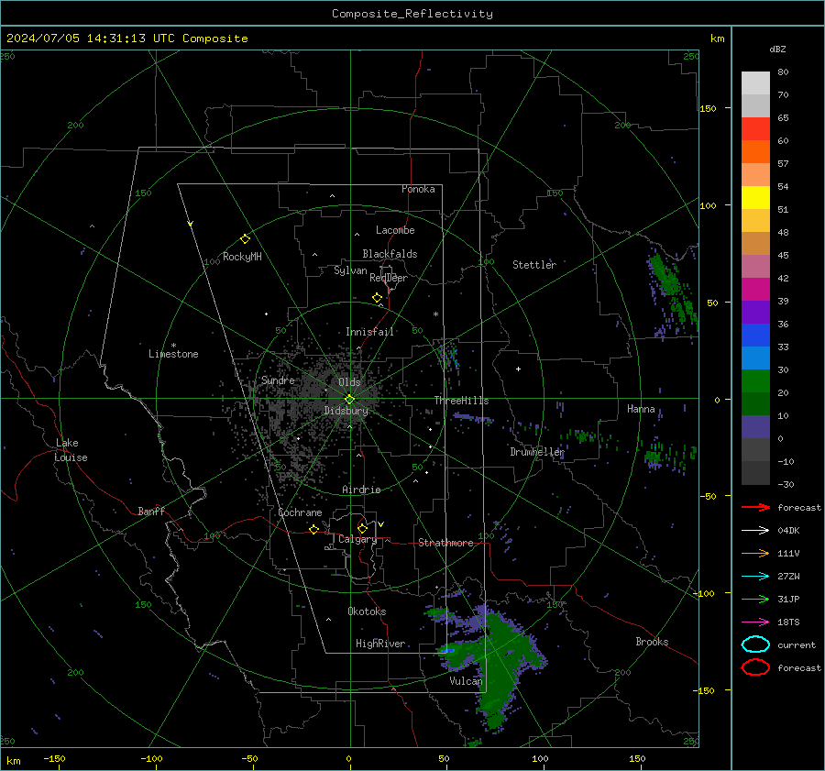The height and width of the screenshot is (771, 825).
Task: Click the cyan 'current' ellipse legend symbol
Action: (755, 644)
